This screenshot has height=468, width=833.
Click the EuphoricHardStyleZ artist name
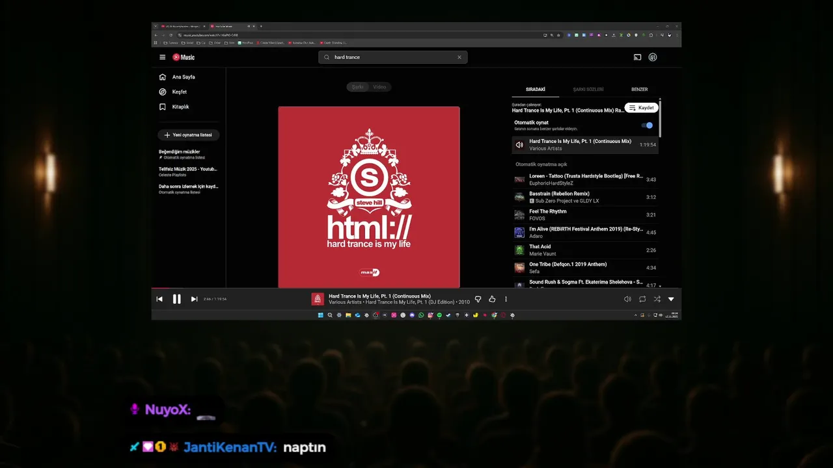point(551,183)
